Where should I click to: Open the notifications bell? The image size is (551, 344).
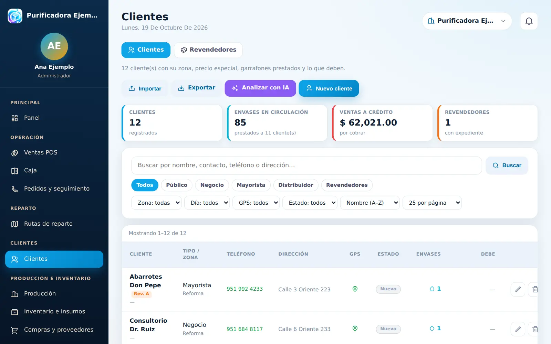tap(529, 21)
